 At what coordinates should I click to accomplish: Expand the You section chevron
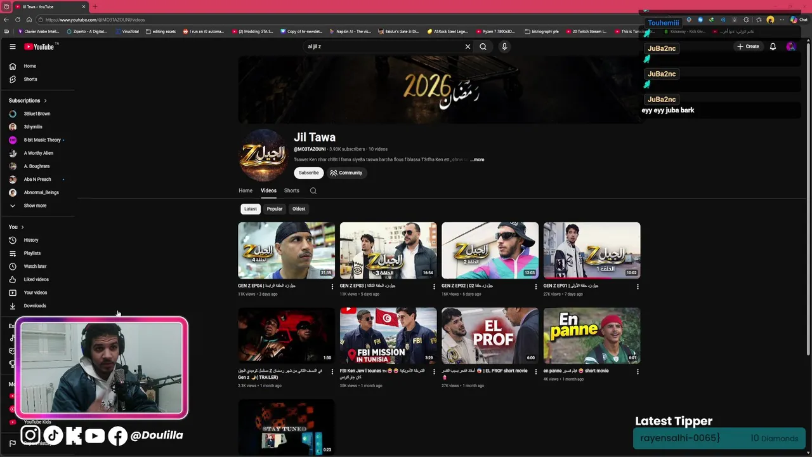point(22,227)
